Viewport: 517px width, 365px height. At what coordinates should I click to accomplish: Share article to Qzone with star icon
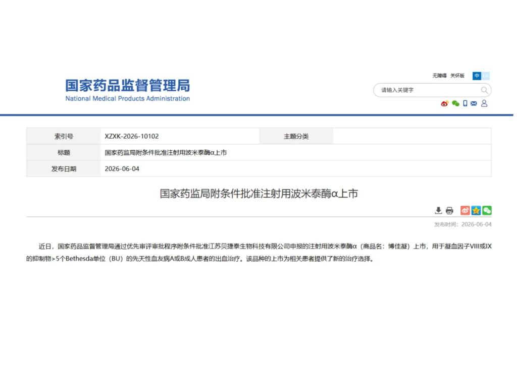point(476,210)
